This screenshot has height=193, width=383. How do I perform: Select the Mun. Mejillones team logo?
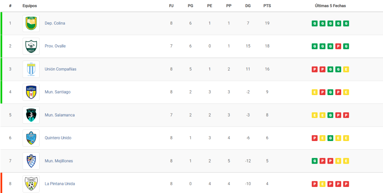click(31, 161)
